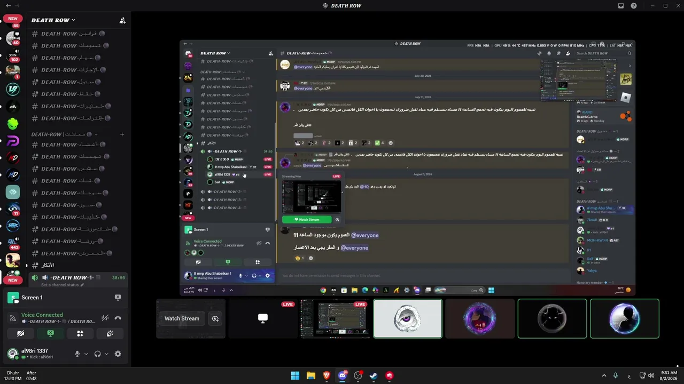Screen dimensions: 684x384
Task: Open User Settings gear icon
Action: (118, 354)
